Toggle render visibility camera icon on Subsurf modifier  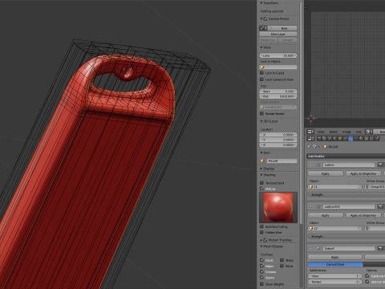click(x=380, y=248)
